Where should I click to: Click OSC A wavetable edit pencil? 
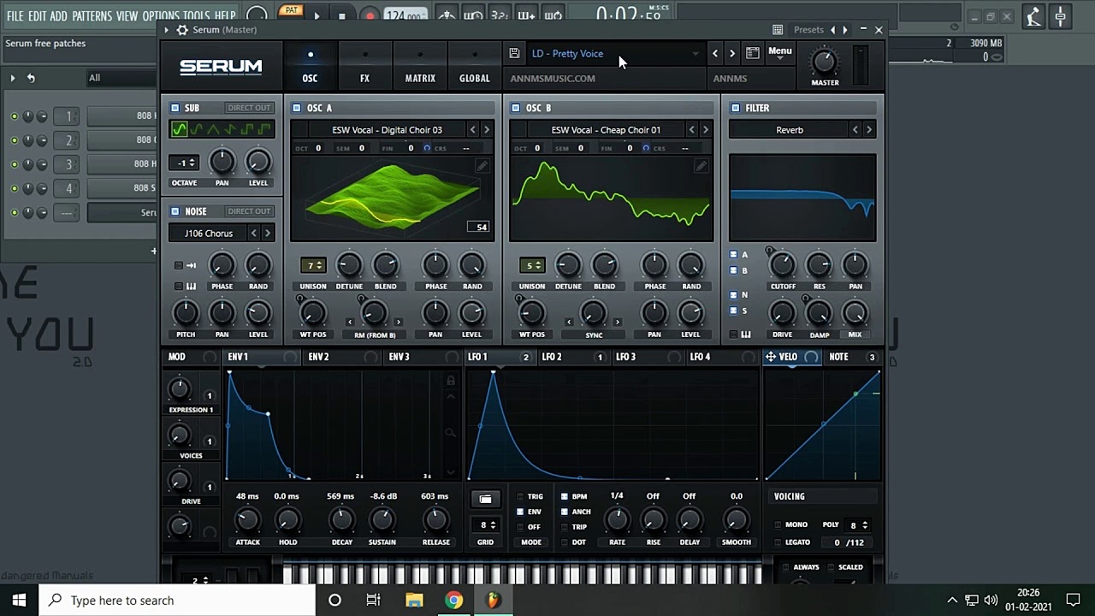click(482, 166)
